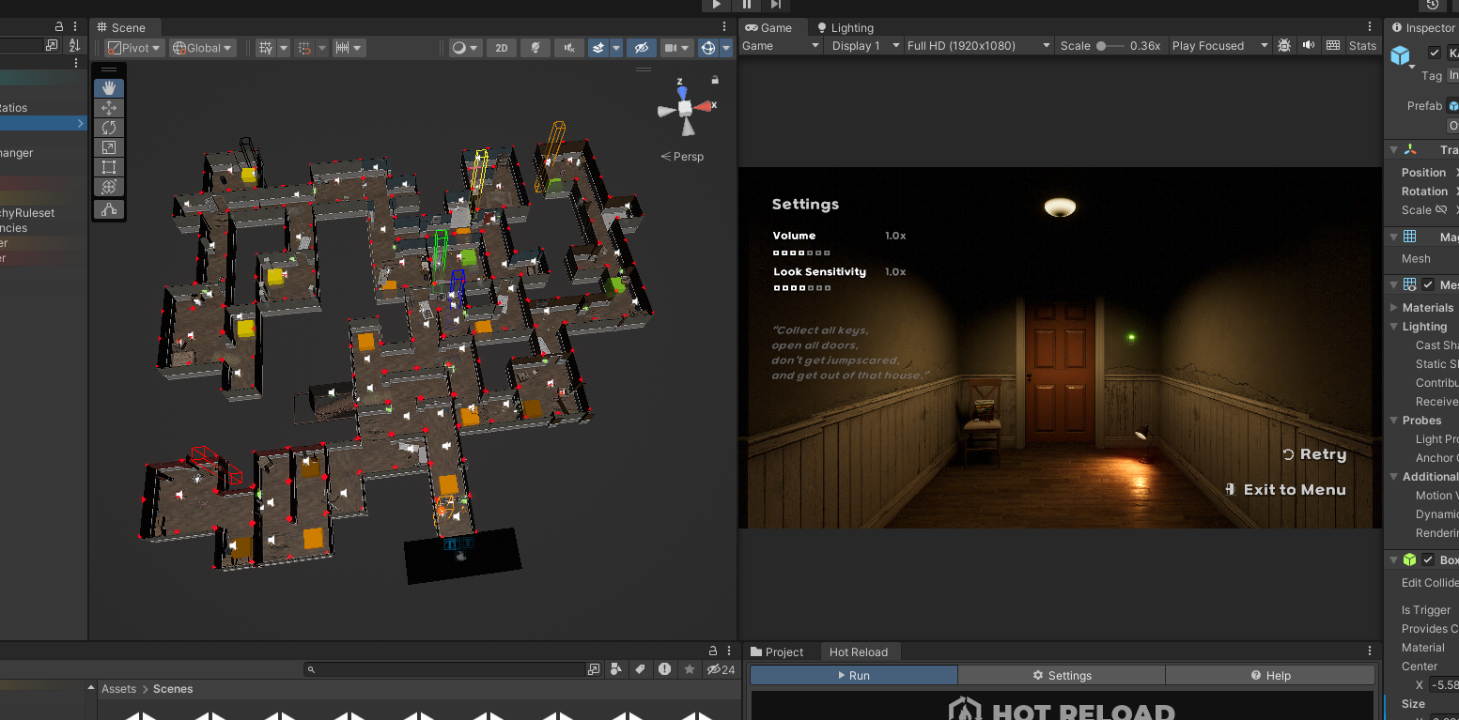Select the custom editor tools button

(x=109, y=209)
